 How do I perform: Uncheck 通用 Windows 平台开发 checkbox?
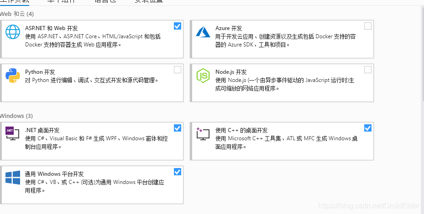178,172
